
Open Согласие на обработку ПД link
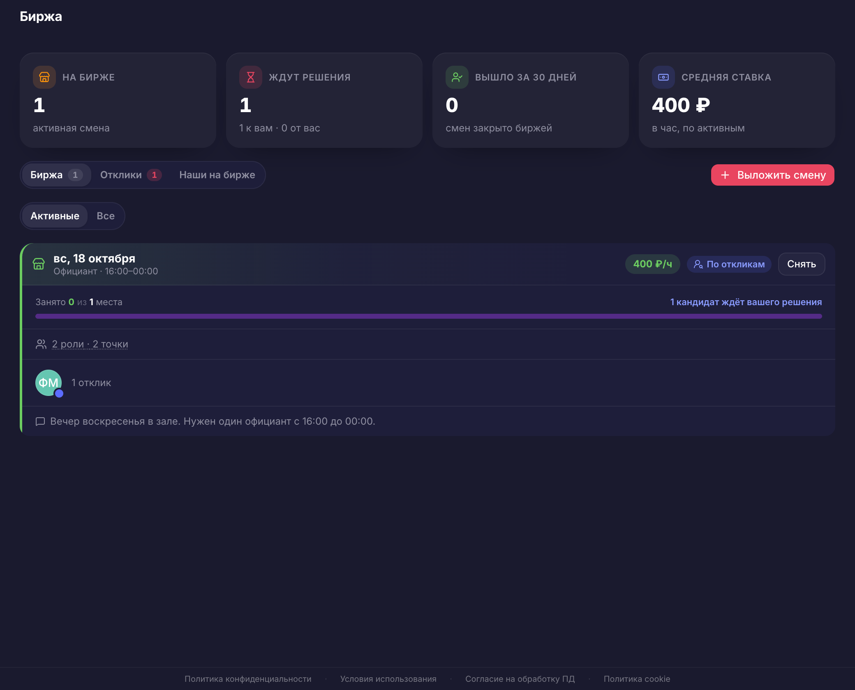[520, 679]
